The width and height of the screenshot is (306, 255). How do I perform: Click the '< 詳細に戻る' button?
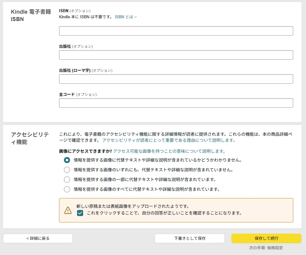[38, 239]
